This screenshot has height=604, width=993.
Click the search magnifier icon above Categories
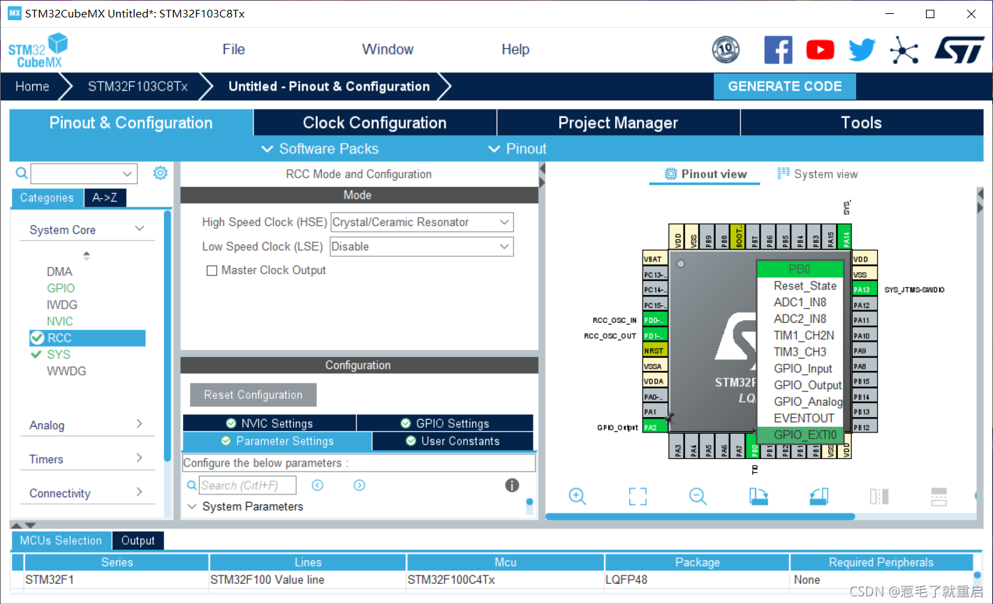click(22, 173)
